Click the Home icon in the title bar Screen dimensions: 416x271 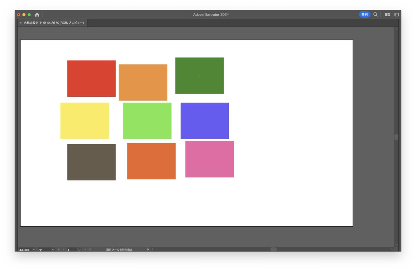[37, 15]
